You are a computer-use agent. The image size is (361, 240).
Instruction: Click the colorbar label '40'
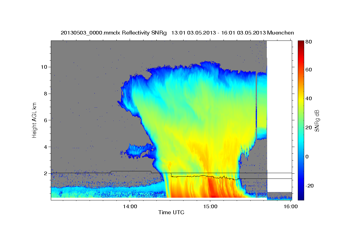[309, 98]
